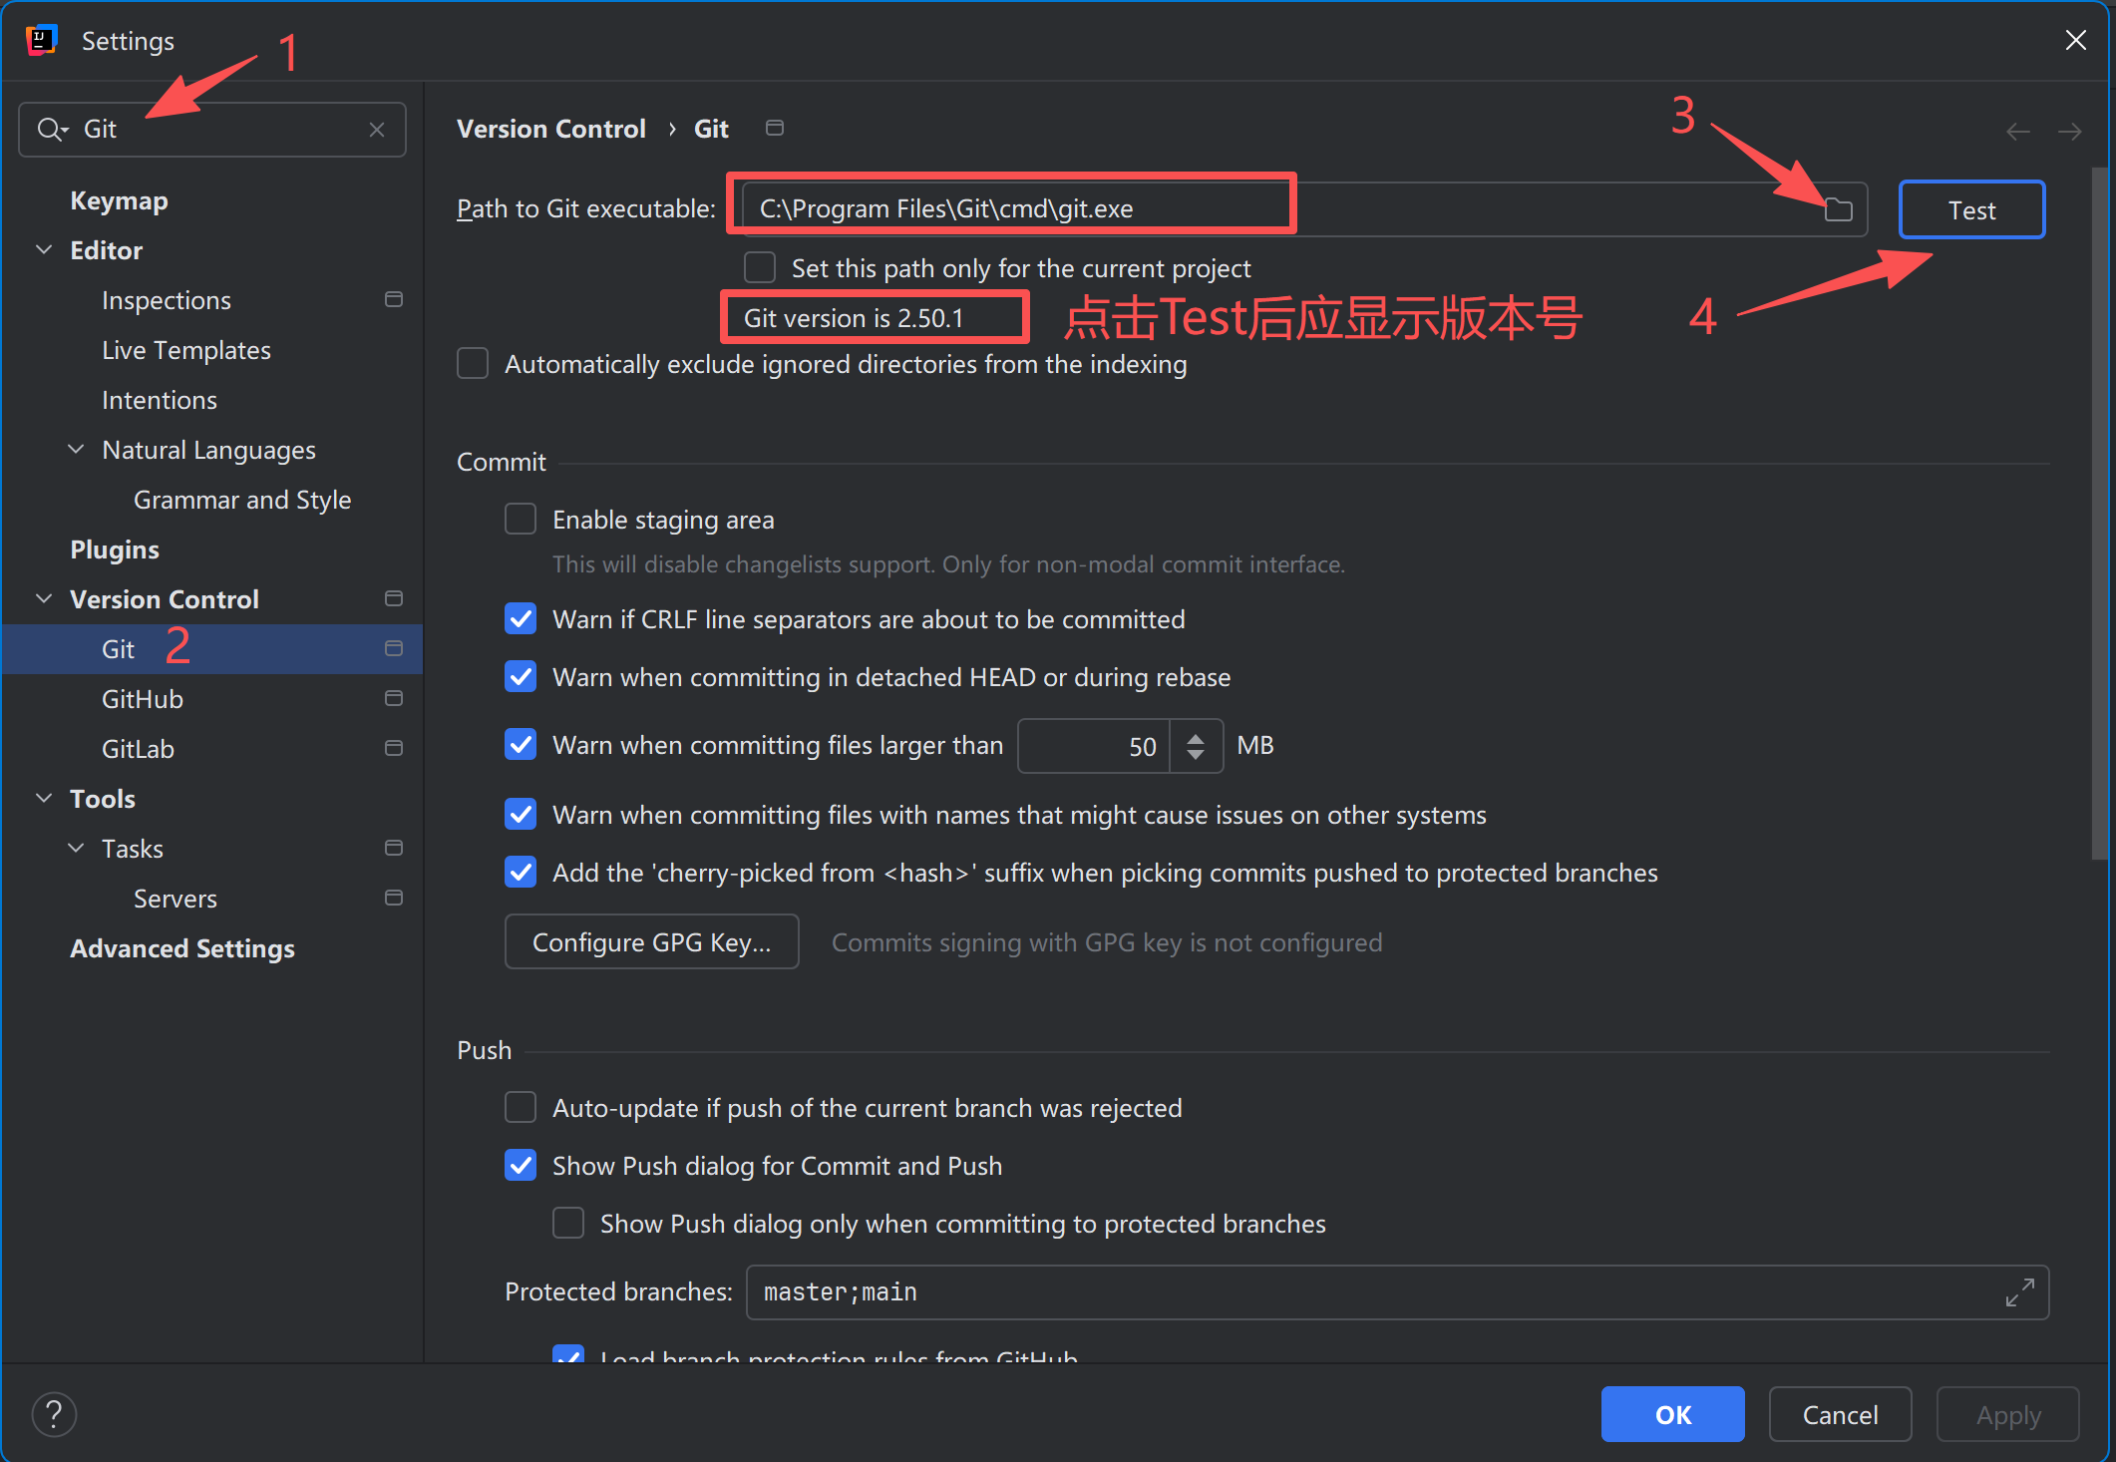Collapse the Editor tree section

click(44, 250)
